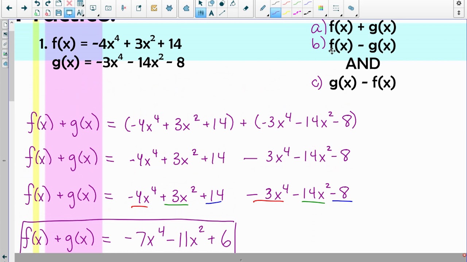Viewport: 467px width, 262px height.
Task: Open the response assessment checkmark tool
Action: [x=154, y=8]
